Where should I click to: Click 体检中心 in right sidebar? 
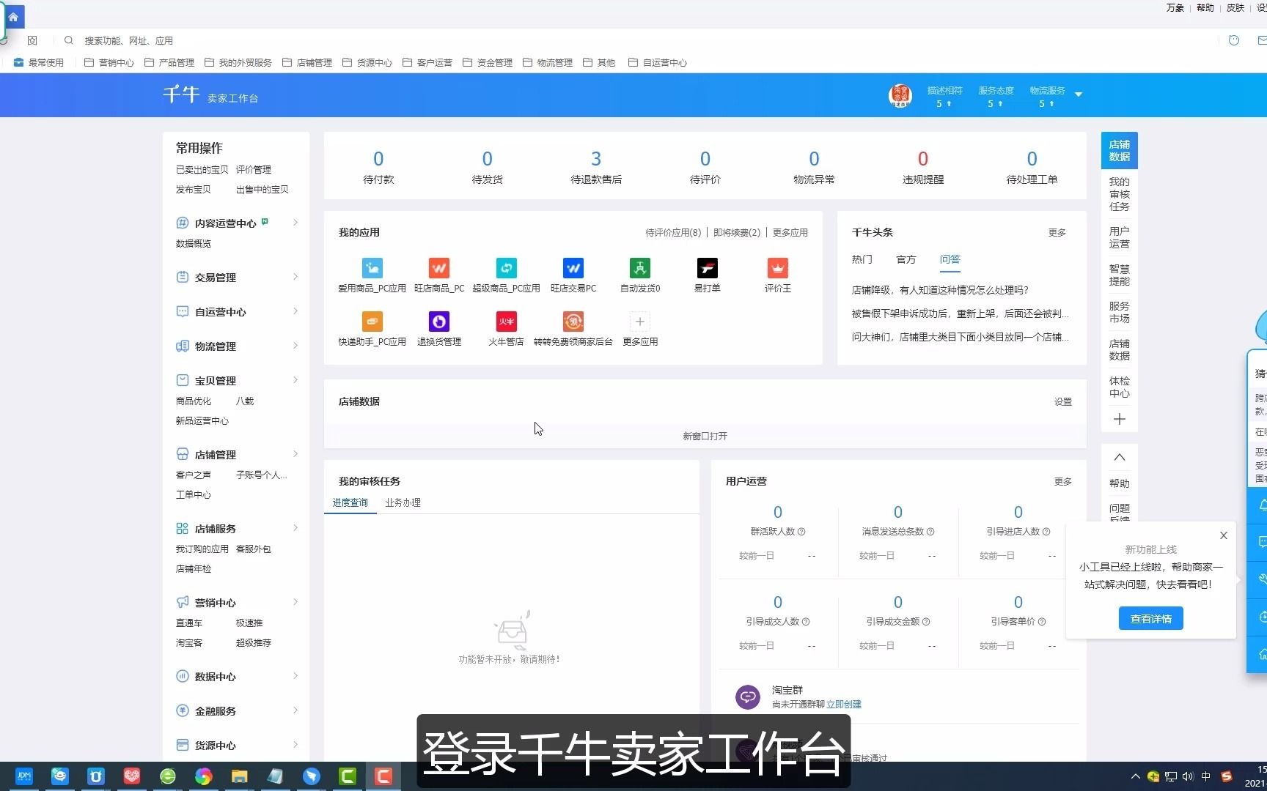pos(1119,387)
